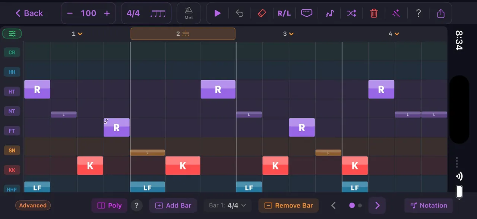Select the highlighted bar 2 header
This screenshot has height=219, width=477.
point(183,34)
